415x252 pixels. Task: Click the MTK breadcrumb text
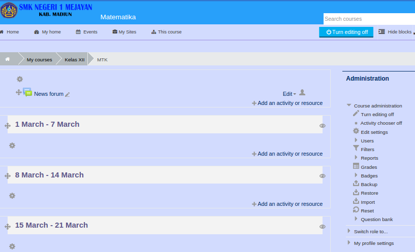102,60
